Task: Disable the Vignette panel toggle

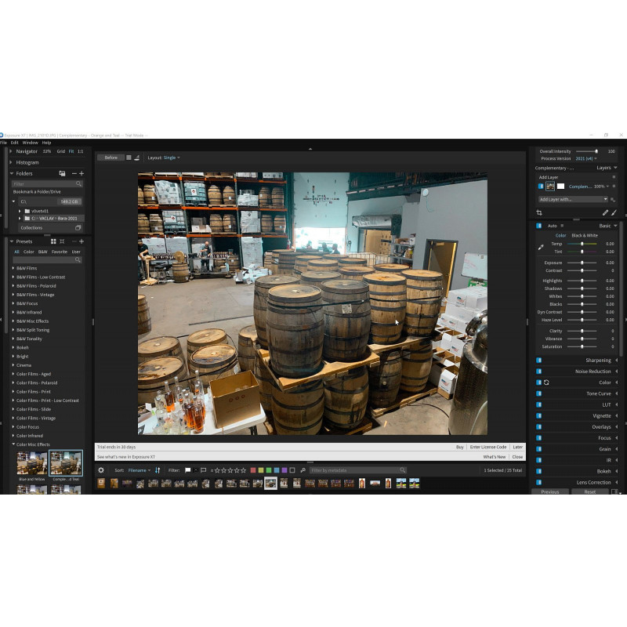Action: (x=539, y=416)
